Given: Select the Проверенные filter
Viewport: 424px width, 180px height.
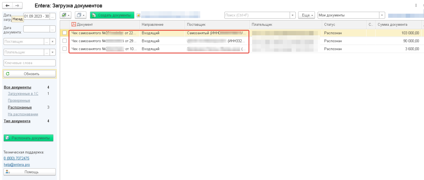Looking at the screenshot, I should [x=19, y=101].
